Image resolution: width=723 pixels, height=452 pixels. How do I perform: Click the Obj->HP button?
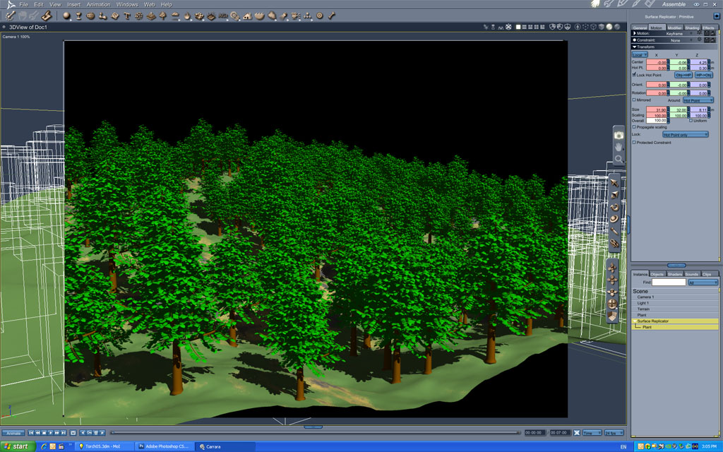pyautogui.click(x=683, y=75)
